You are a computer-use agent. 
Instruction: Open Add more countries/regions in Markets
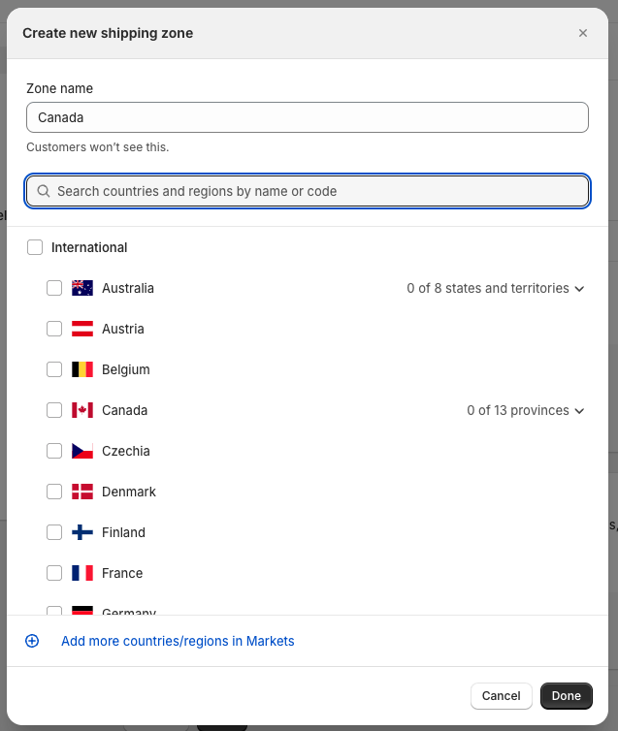point(178,641)
